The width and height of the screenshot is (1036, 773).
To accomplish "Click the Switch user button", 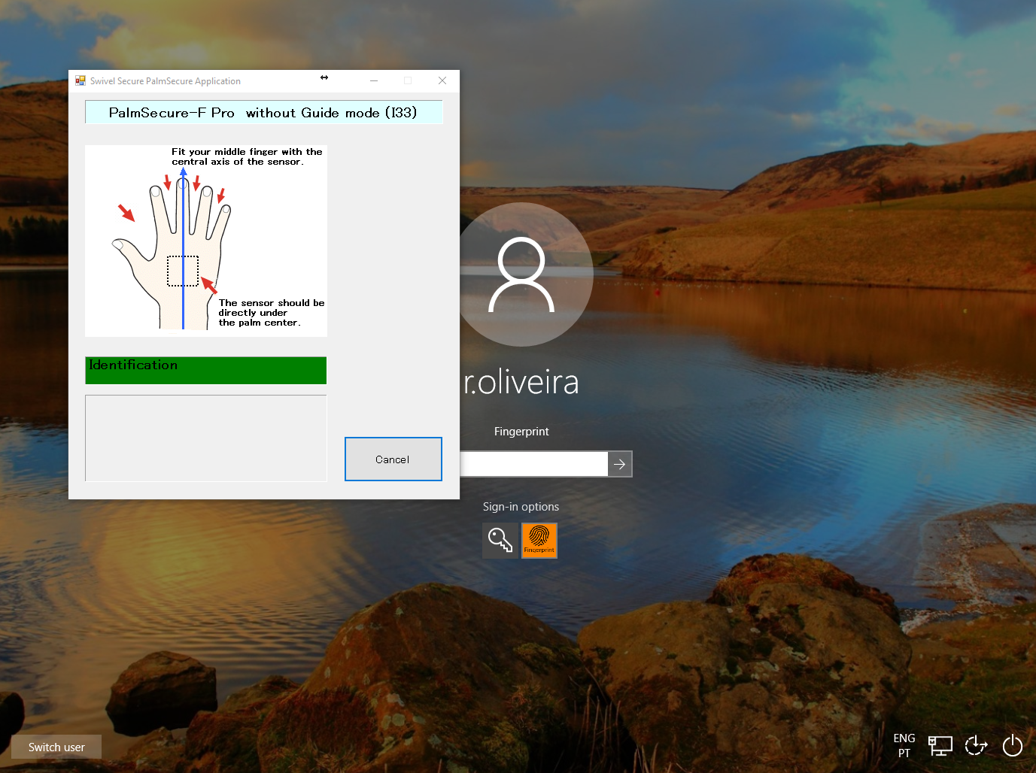I will (x=56, y=747).
